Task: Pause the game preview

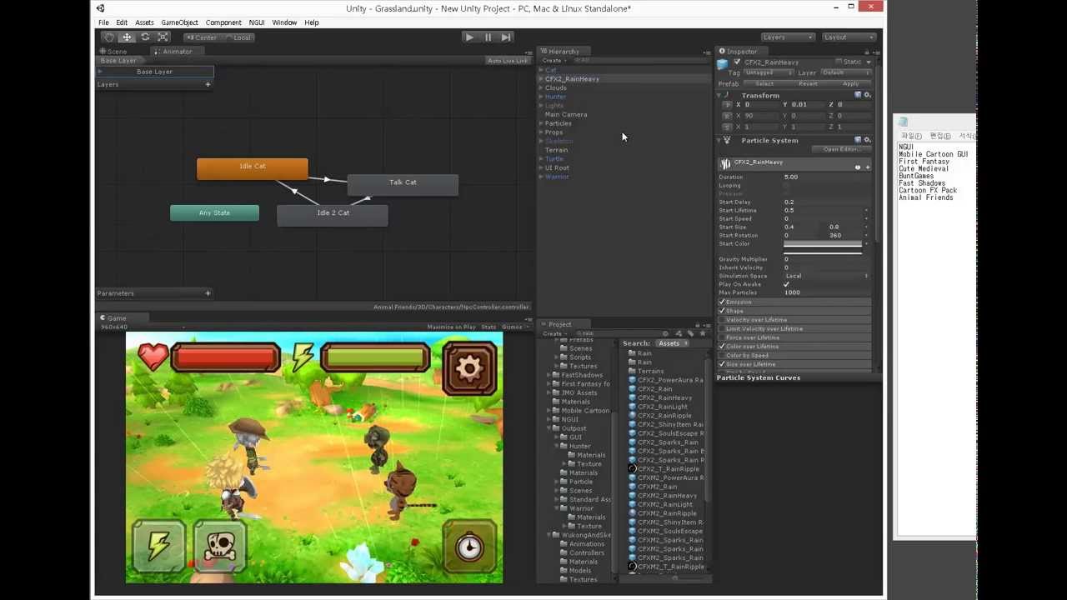Action: pyautogui.click(x=488, y=37)
